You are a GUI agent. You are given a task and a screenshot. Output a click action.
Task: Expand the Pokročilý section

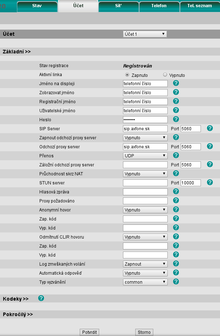pos(18,314)
